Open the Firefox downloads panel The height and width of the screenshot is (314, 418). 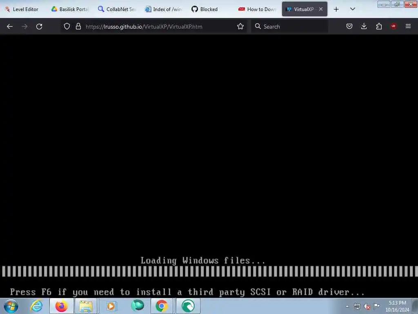pos(364,26)
